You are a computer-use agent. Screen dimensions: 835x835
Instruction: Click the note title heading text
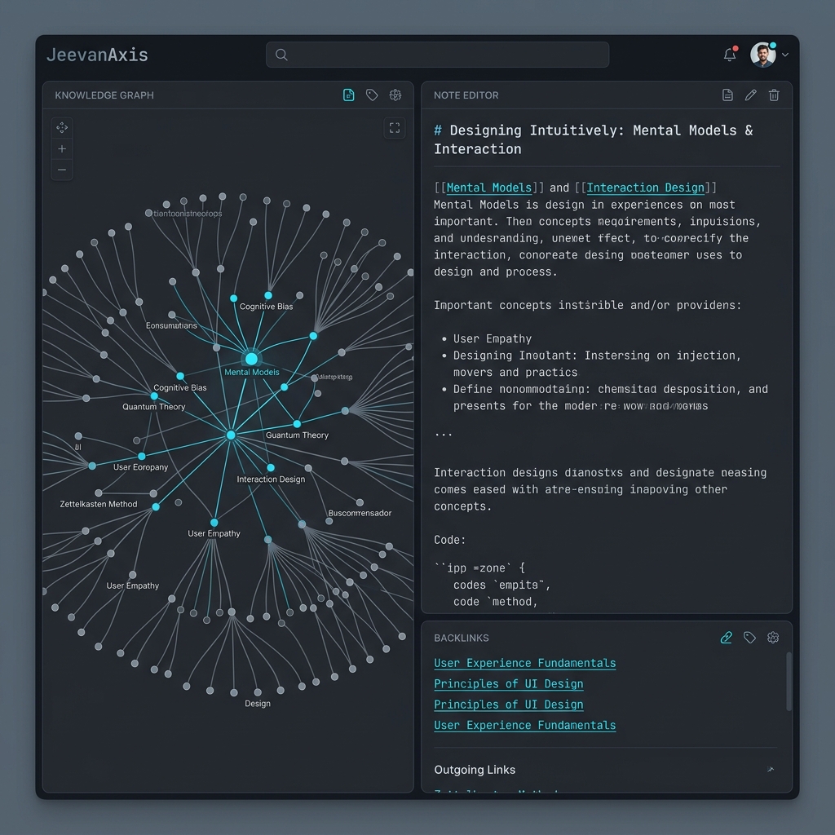pyautogui.click(x=594, y=139)
